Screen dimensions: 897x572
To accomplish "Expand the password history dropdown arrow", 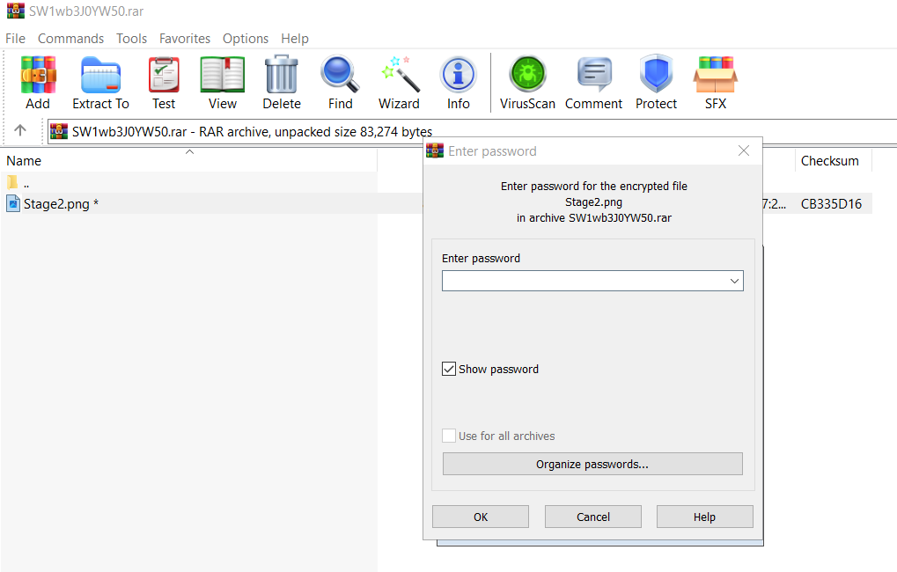I will tap(734, 281).
